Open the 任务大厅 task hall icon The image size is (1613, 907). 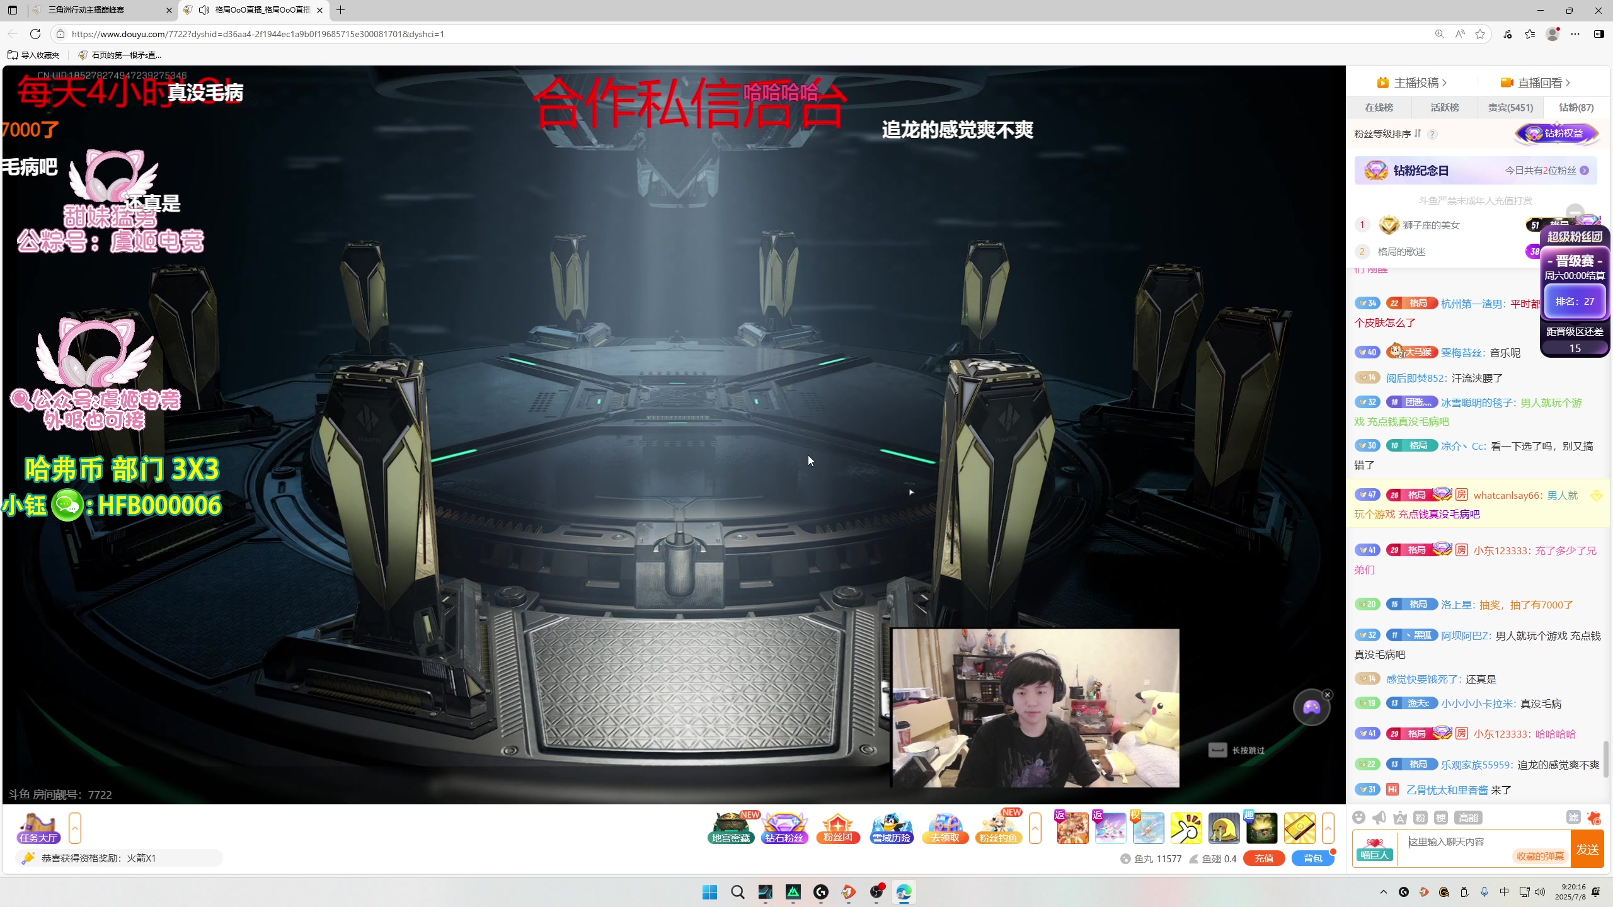point(38,828)
